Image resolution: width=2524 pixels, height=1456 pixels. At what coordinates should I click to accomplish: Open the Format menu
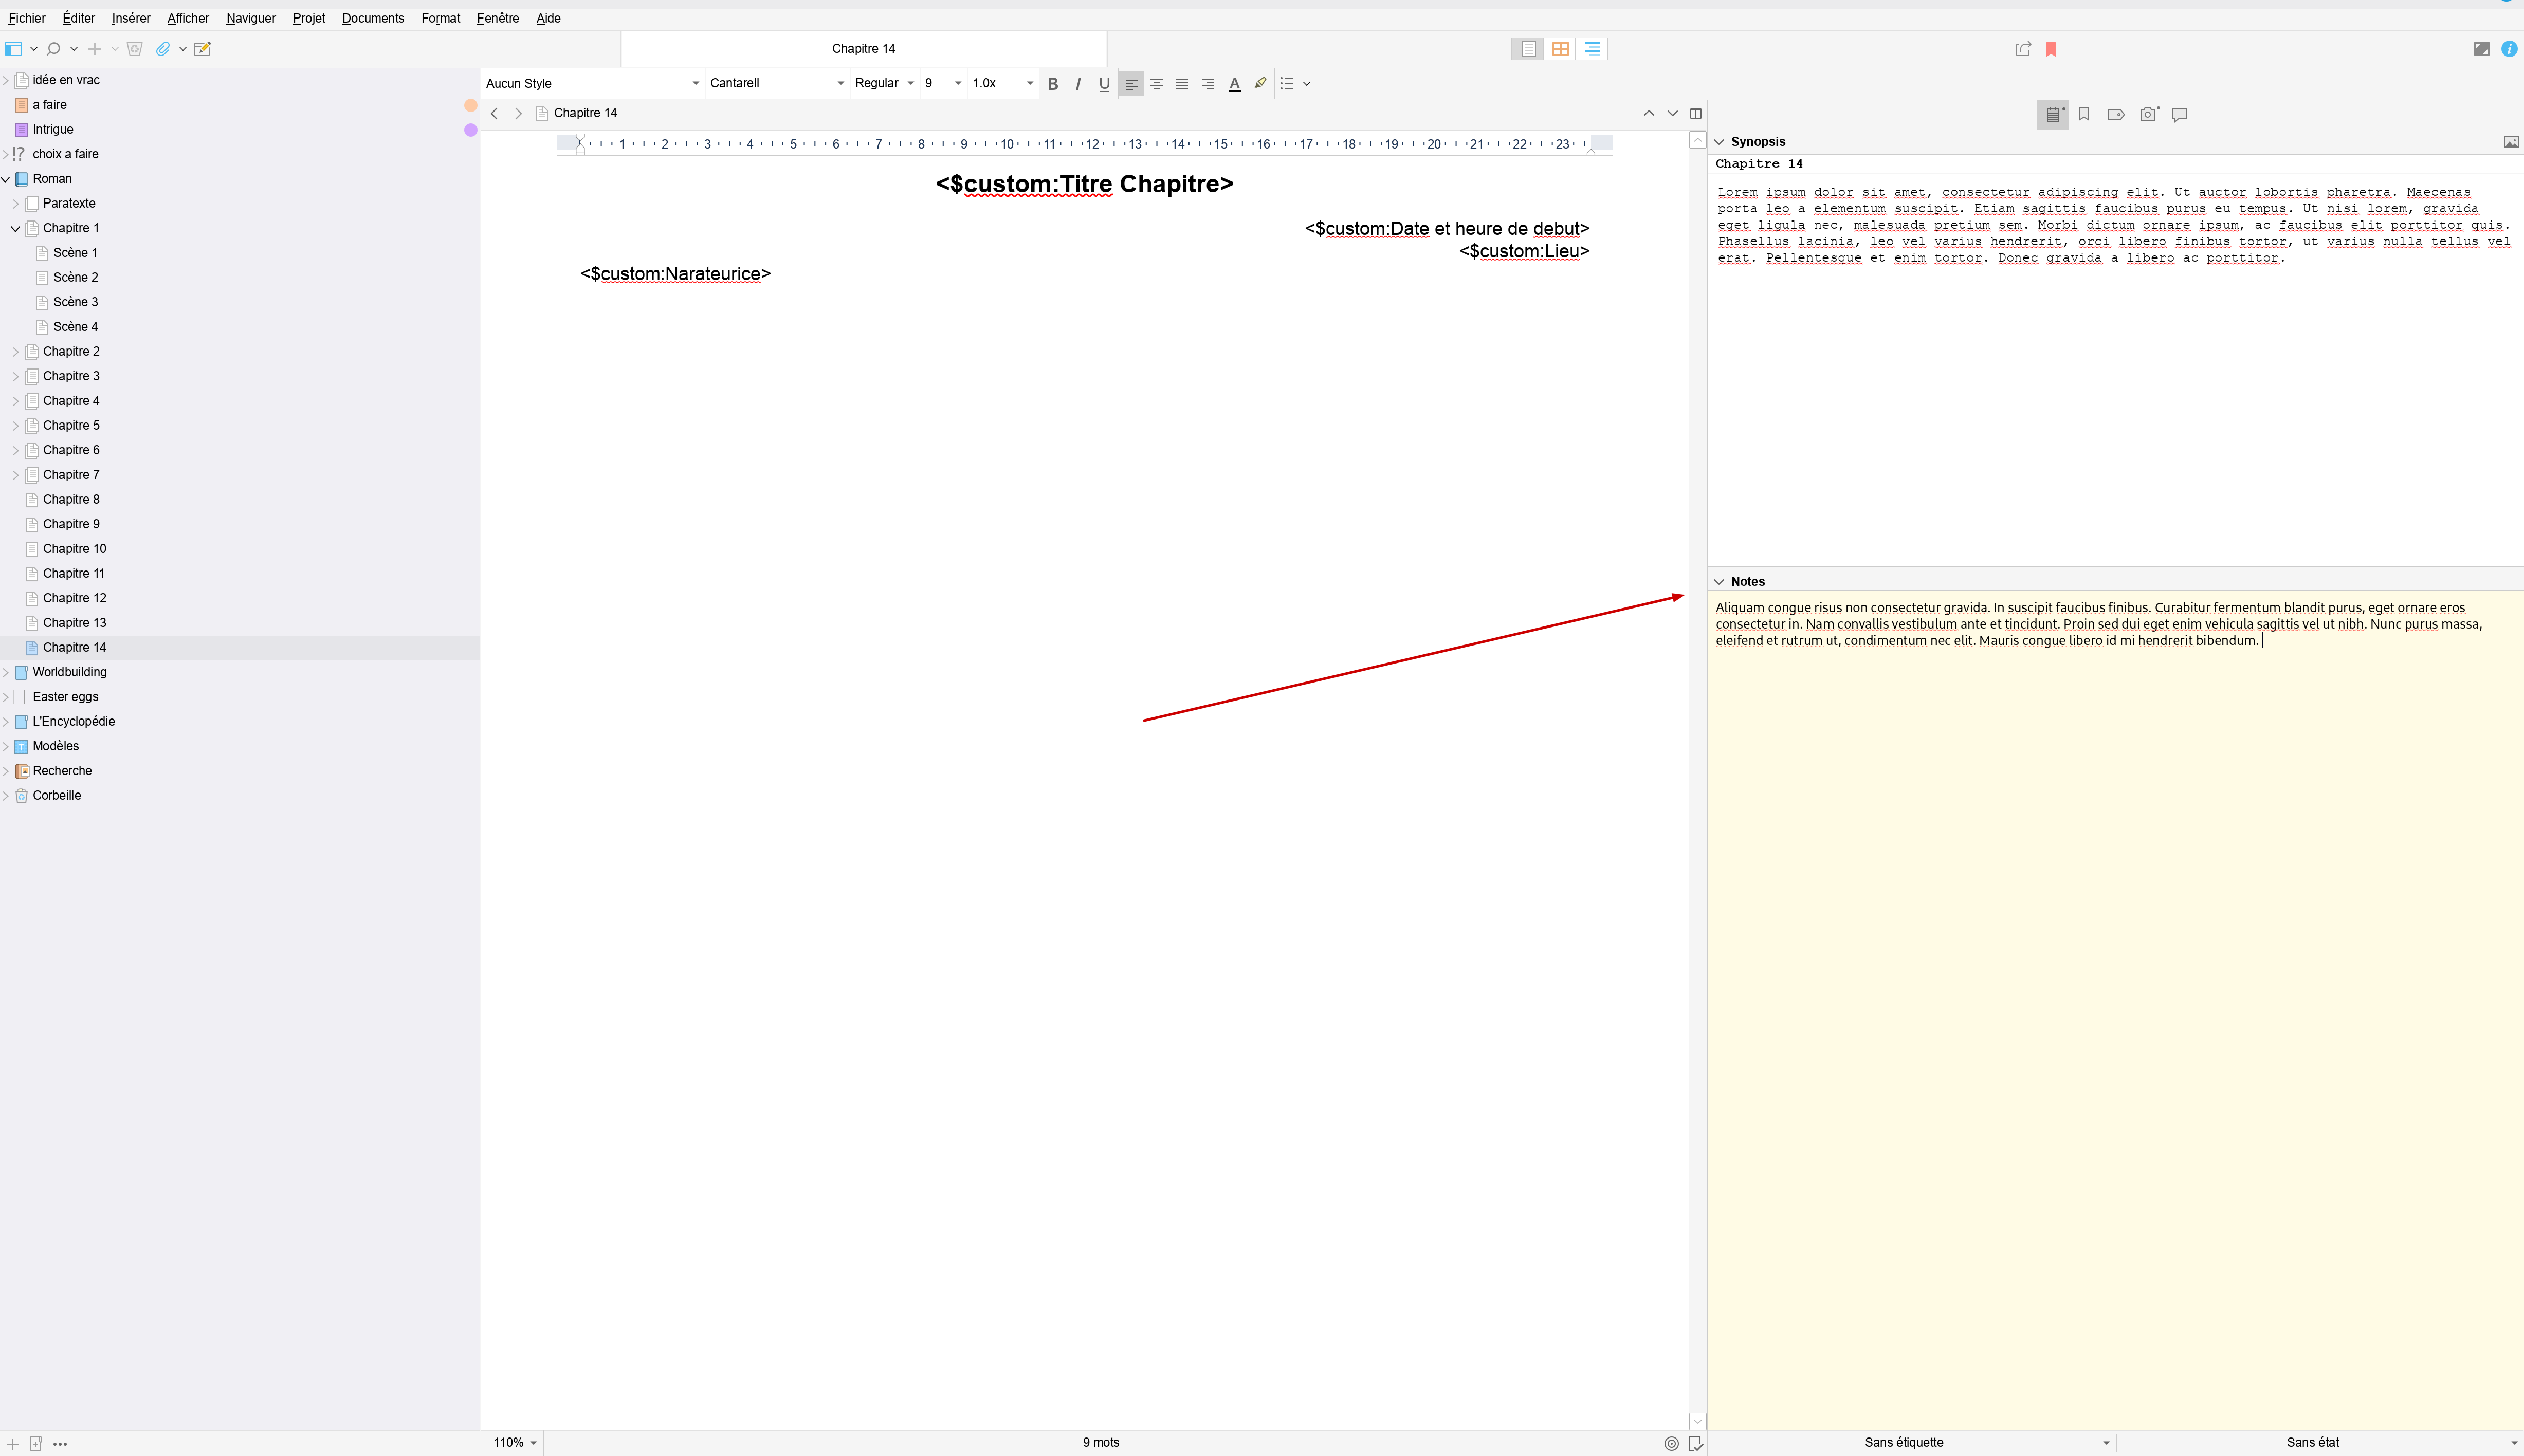coord(440,18)
